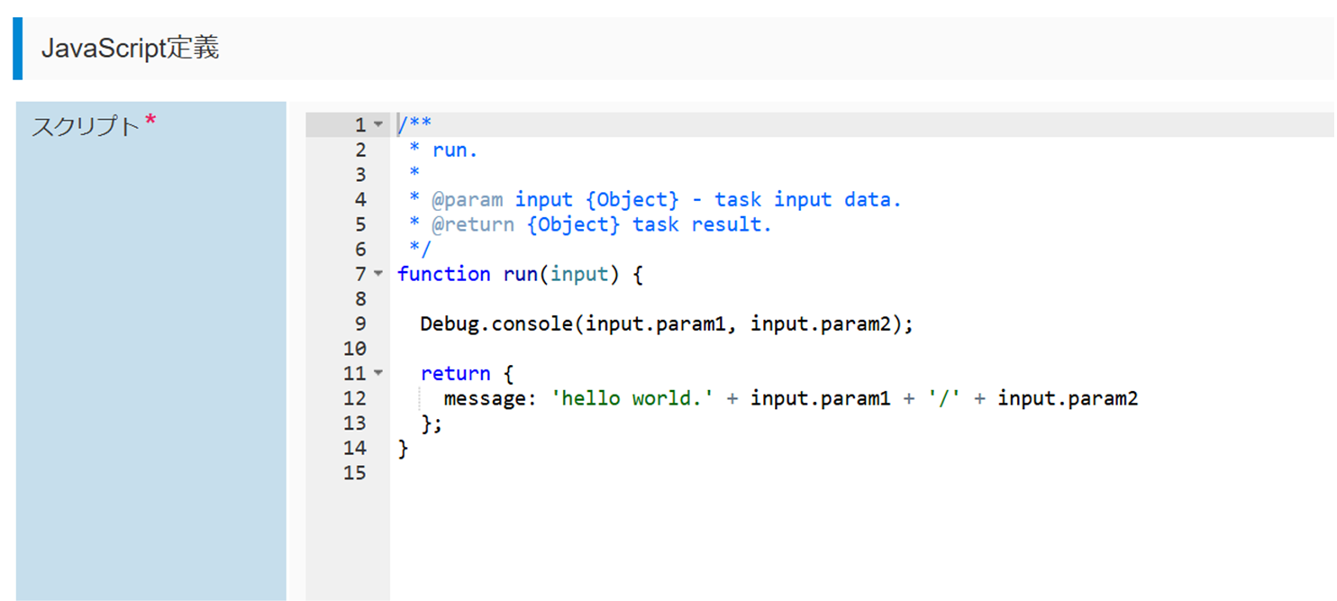Collapse the comment block fold arrow on line 1

[x=378, y=125]
